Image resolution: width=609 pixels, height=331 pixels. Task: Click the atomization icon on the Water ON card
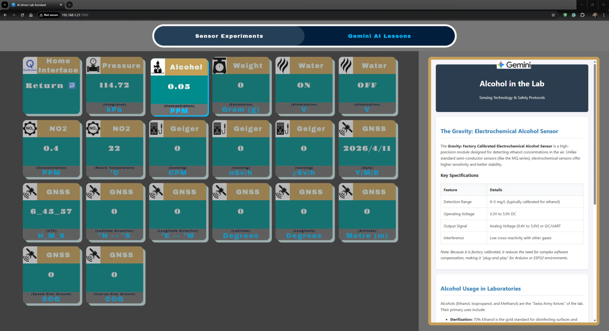(283, 65)
